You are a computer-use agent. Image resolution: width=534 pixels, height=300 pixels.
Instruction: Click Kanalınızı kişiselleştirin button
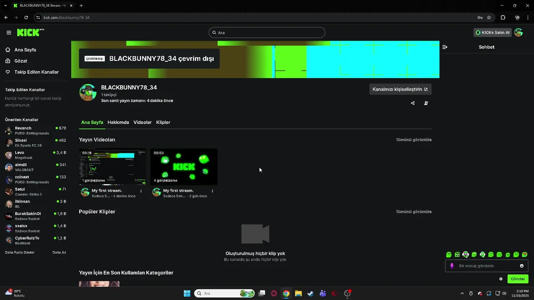(x=400, y=89)
